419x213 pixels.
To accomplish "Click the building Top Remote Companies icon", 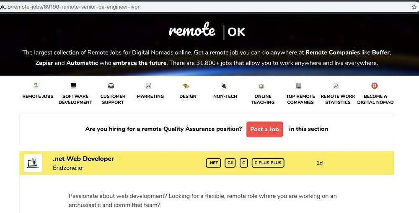I will click(298, 86).
